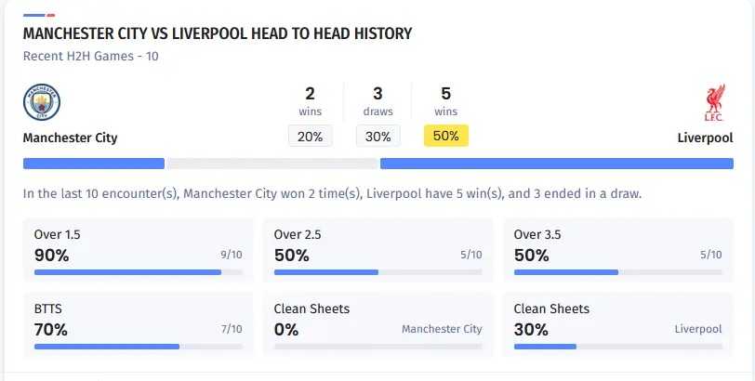Viewport: 755px width, 381px height.
Task: Click the Over 1.5 progress bar
Action: pyautogui.click(x=139, y=272)
